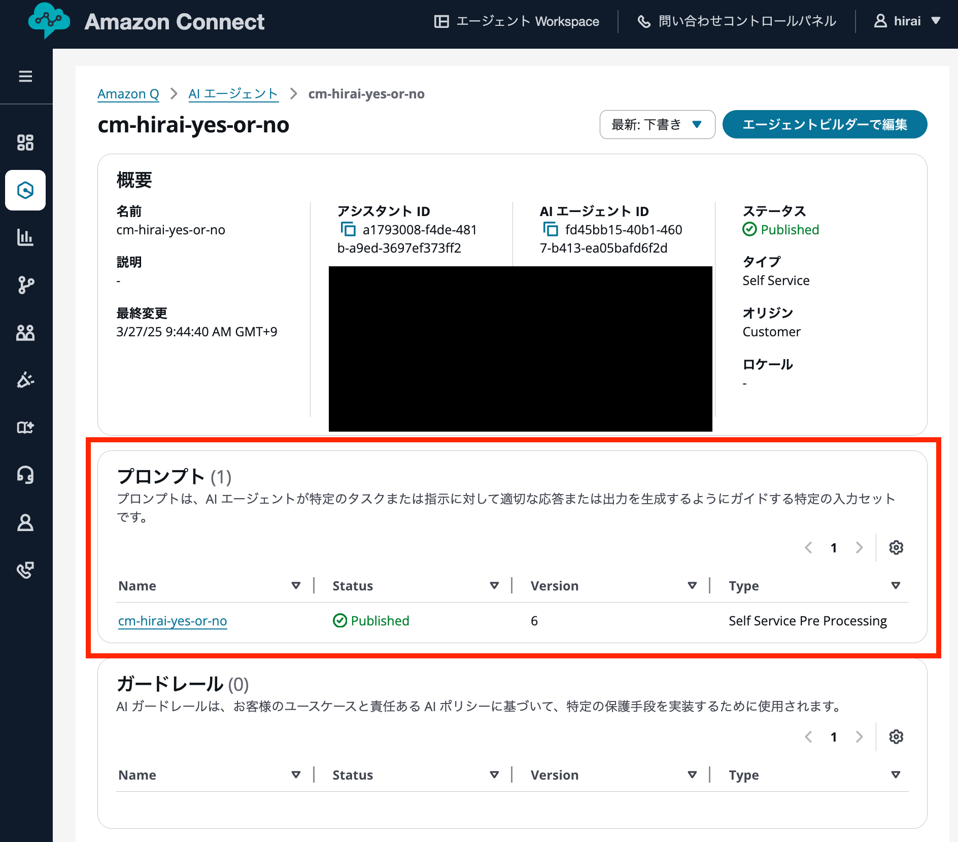Image resolution: width=958 pixels, height=842 pixels.
Task: Click the Published status in prompt row
Action: pyautogui.click(x=371, y=621)
